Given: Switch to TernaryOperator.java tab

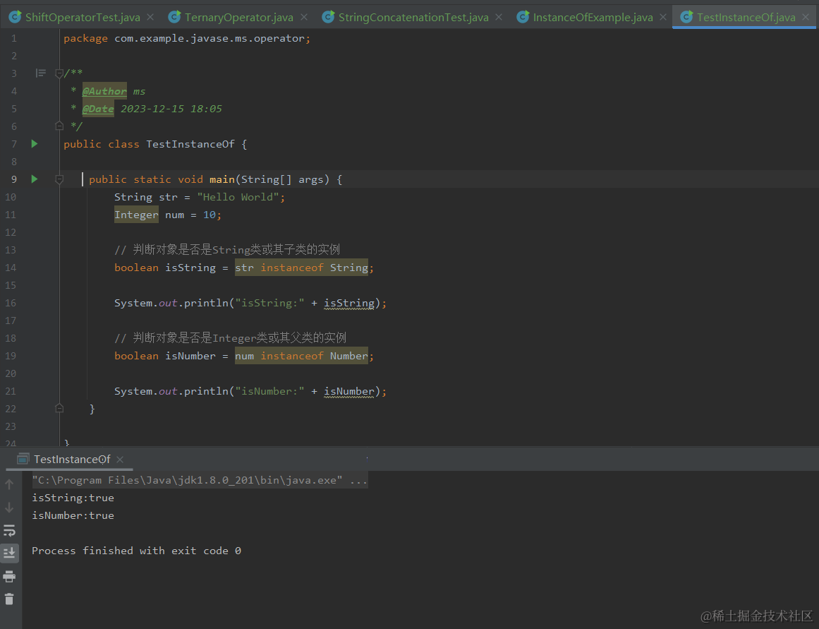Looking at the screenshot, I should 238,17.
